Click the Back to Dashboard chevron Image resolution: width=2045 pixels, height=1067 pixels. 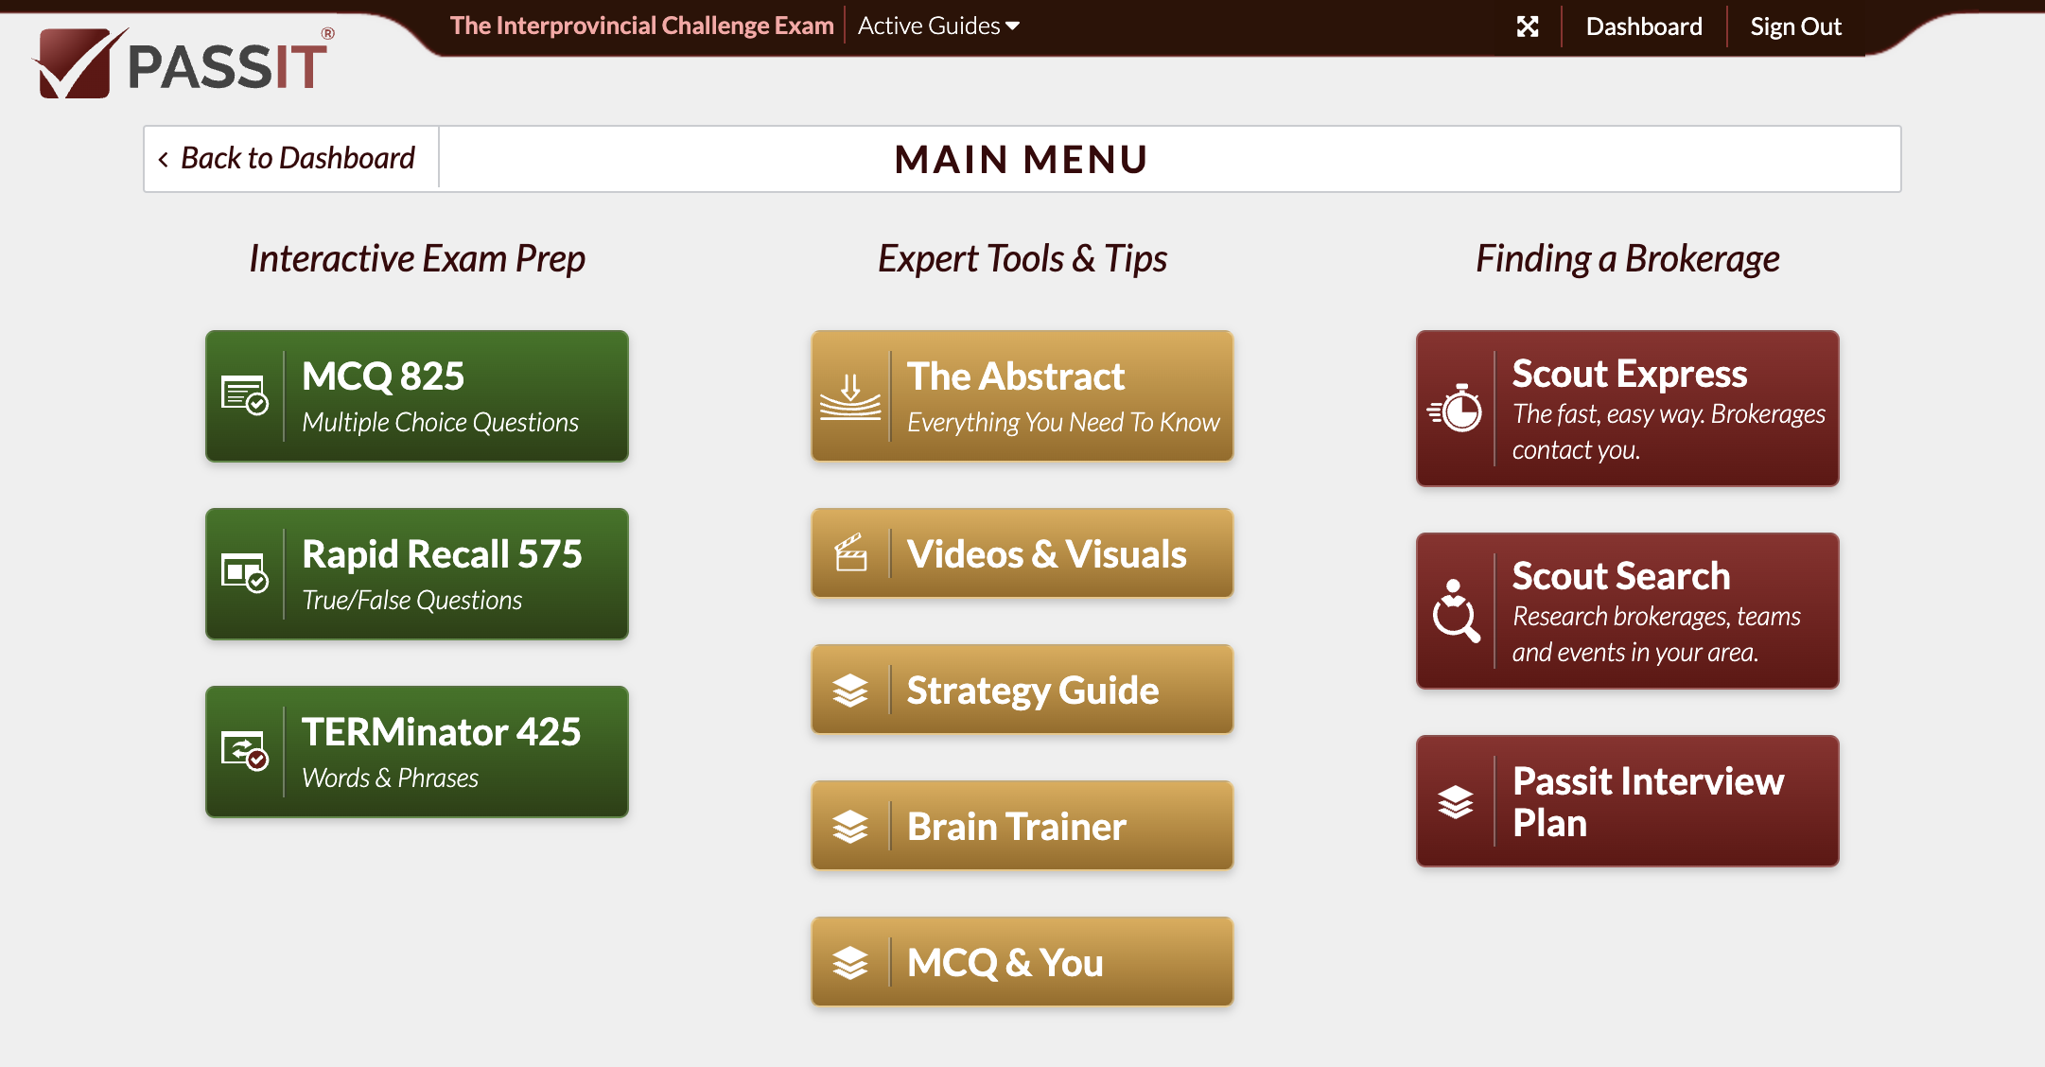[163, 158]
